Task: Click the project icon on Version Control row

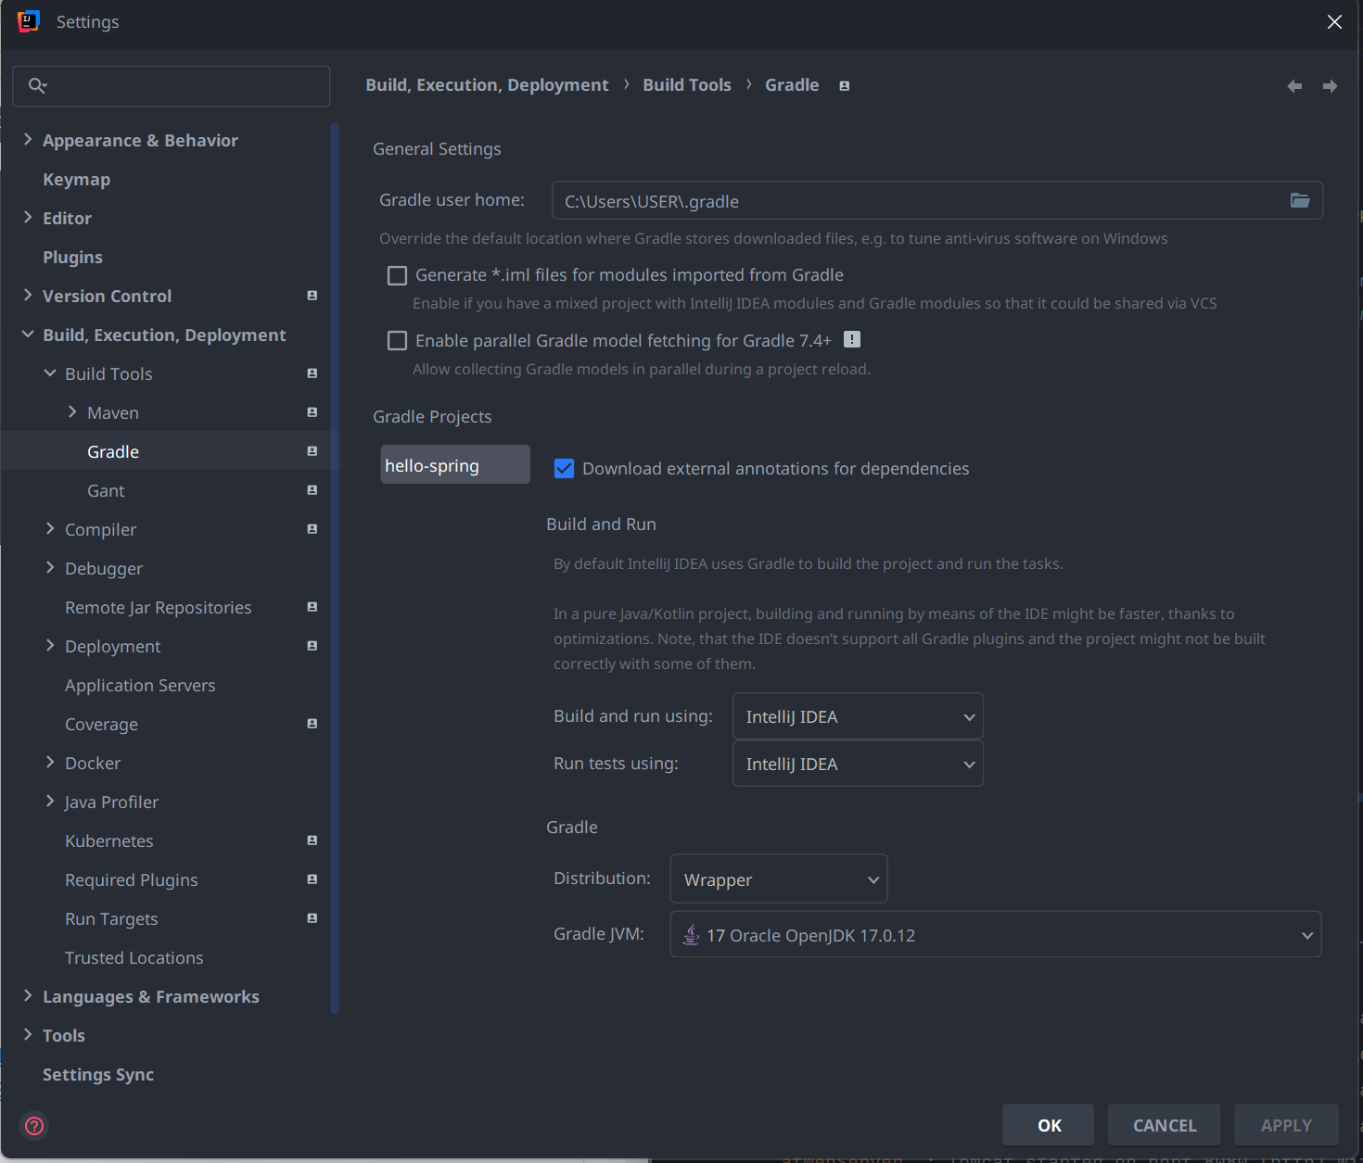Action: 312,296
